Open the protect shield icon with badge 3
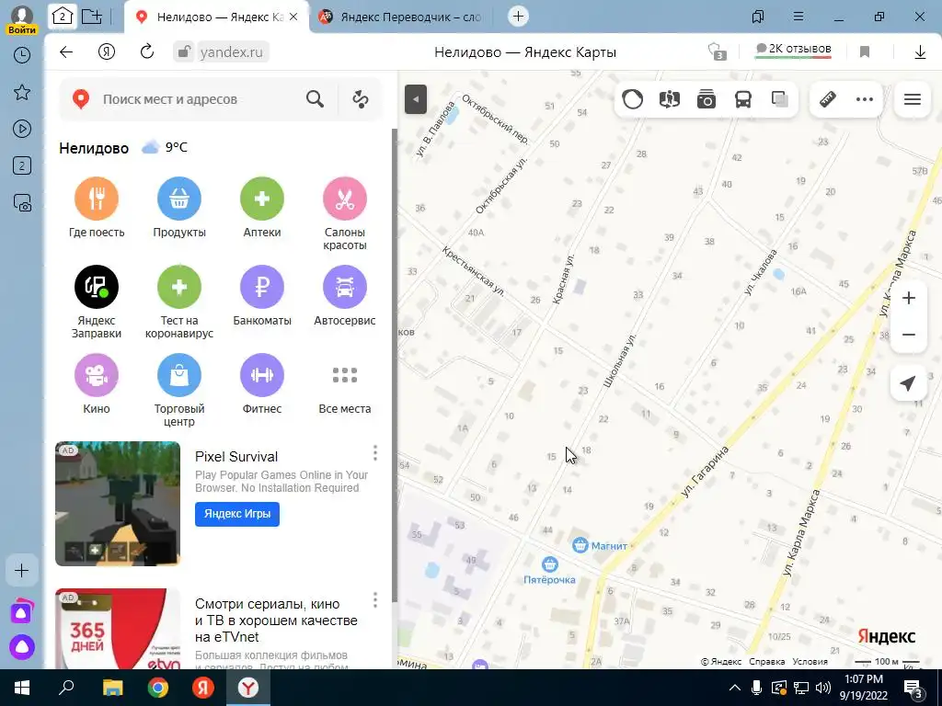942x706 pixels. click(x=716, y=51)
